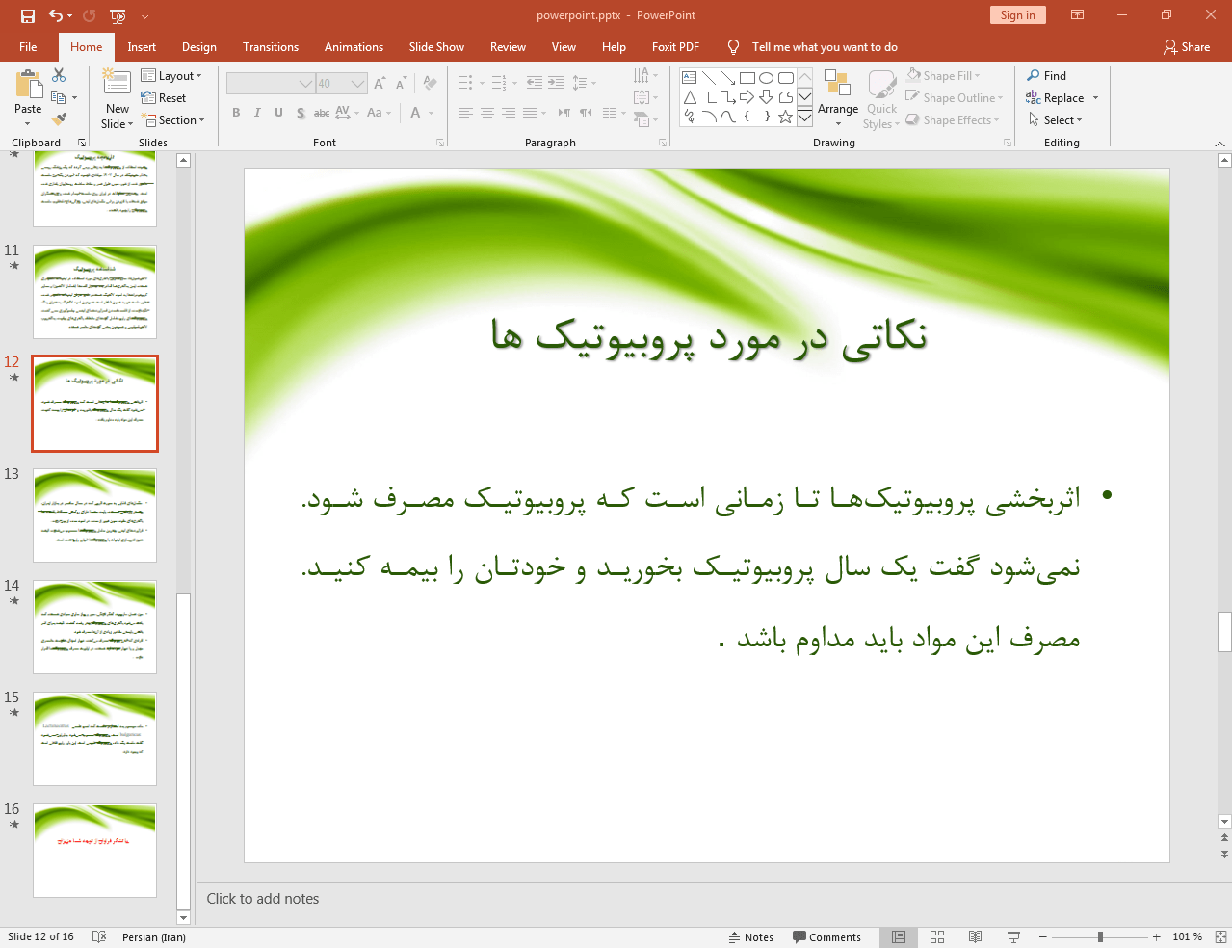The height and width of the screenshot is (948, 1232).
Task: Switch to the Insert tab
Action: (x=142, y=46)
